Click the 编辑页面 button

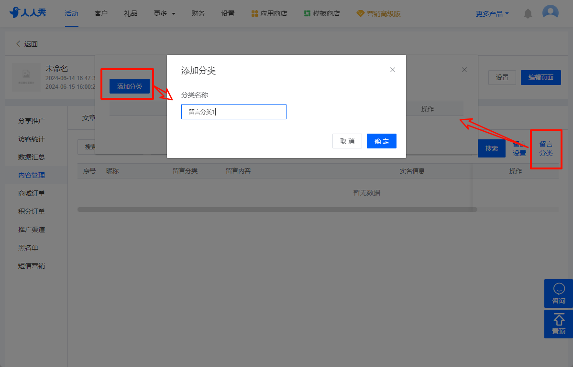coord(541,77)
